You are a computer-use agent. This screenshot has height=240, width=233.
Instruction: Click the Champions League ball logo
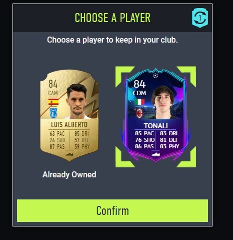pyautogui.click(x=155, y=76)
